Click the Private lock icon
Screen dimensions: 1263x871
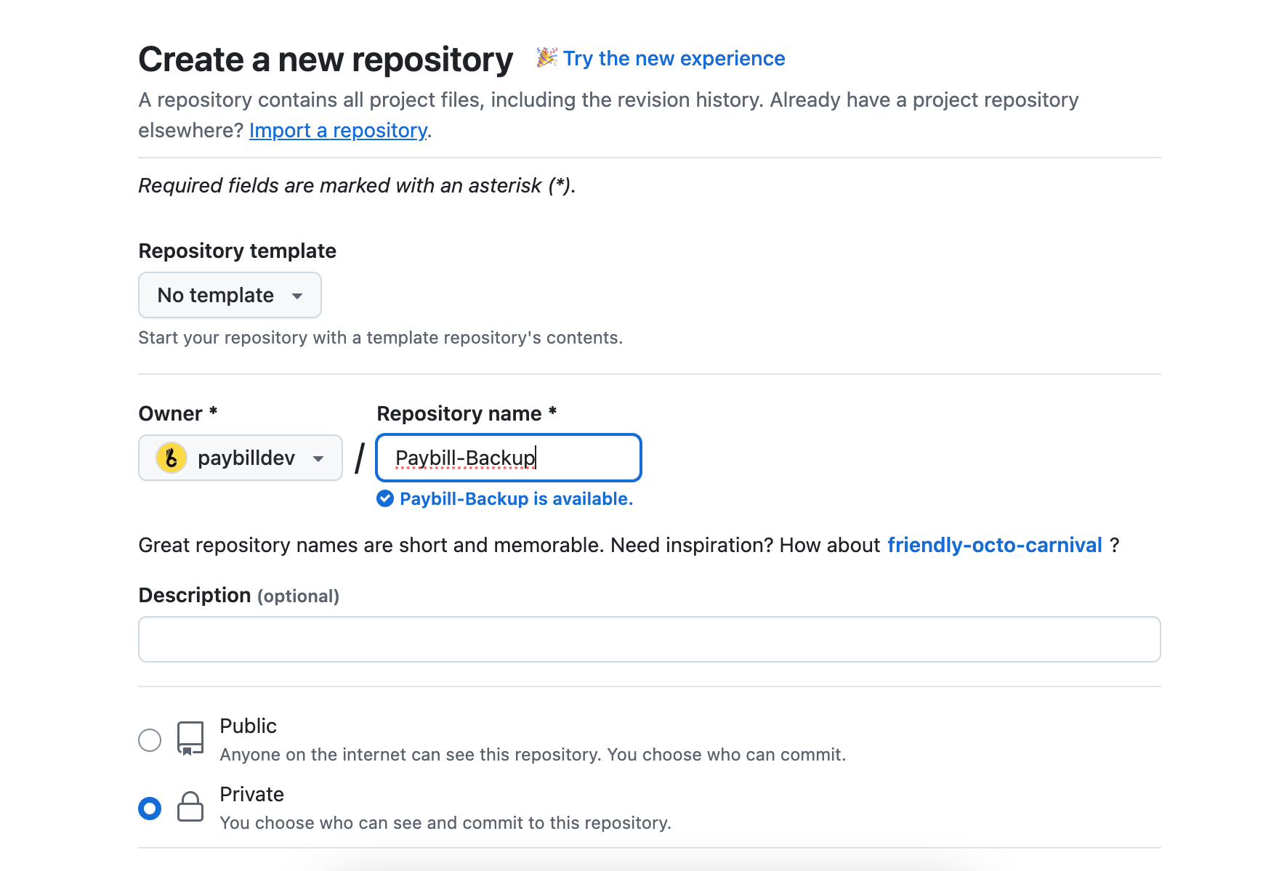click(190, 807)
